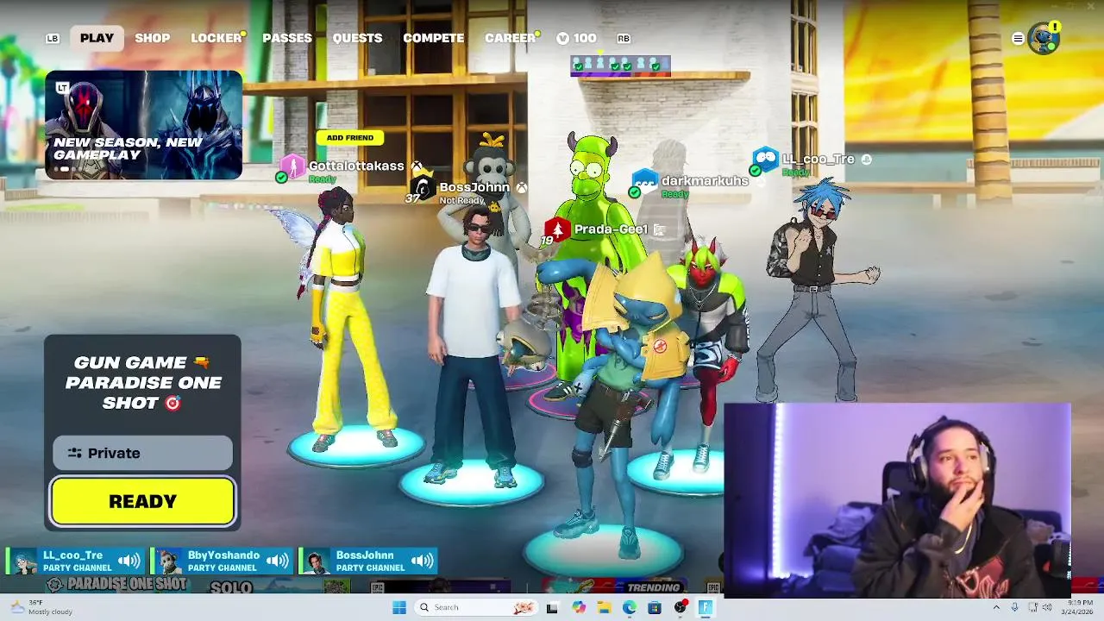
Task: Switch to the SHOP tab
Action: 152,38
